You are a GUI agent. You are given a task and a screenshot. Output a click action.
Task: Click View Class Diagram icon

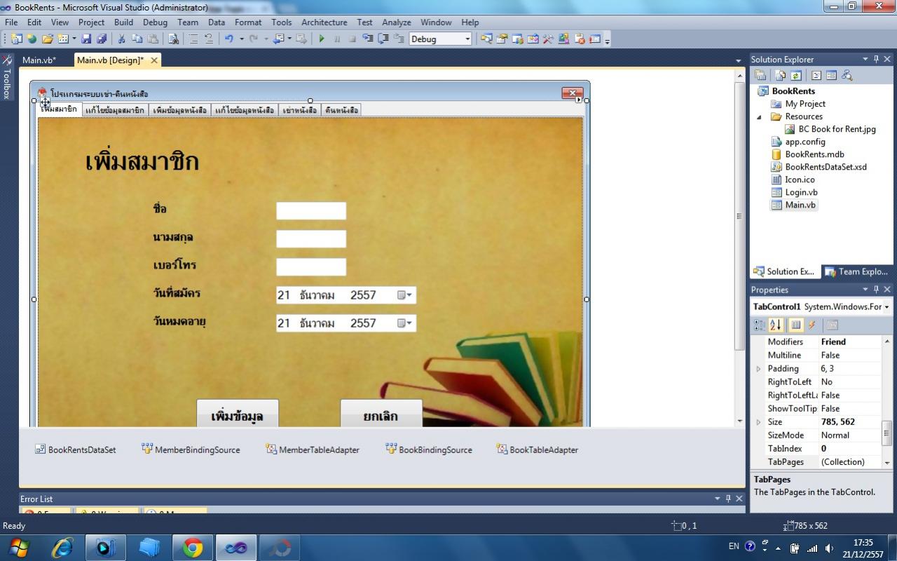click(847, 76)
